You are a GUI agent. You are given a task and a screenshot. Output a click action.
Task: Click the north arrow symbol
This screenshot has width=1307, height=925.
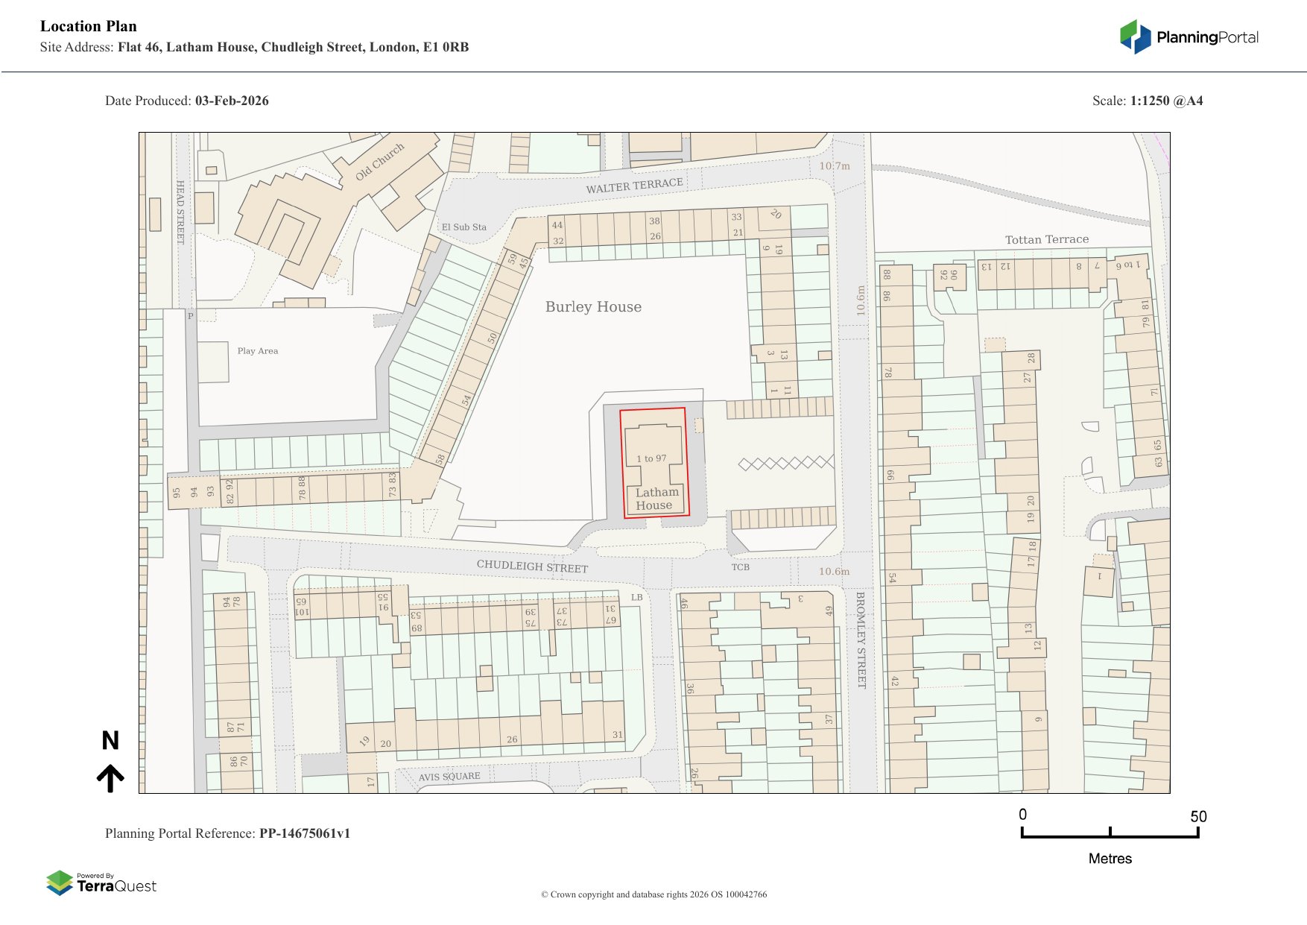[110, 777]
